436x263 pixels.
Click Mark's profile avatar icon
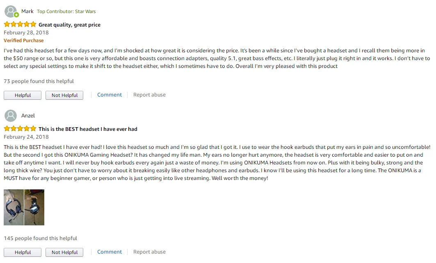[11, 11]
